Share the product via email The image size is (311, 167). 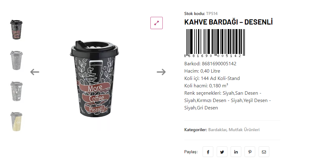(264, 152)
